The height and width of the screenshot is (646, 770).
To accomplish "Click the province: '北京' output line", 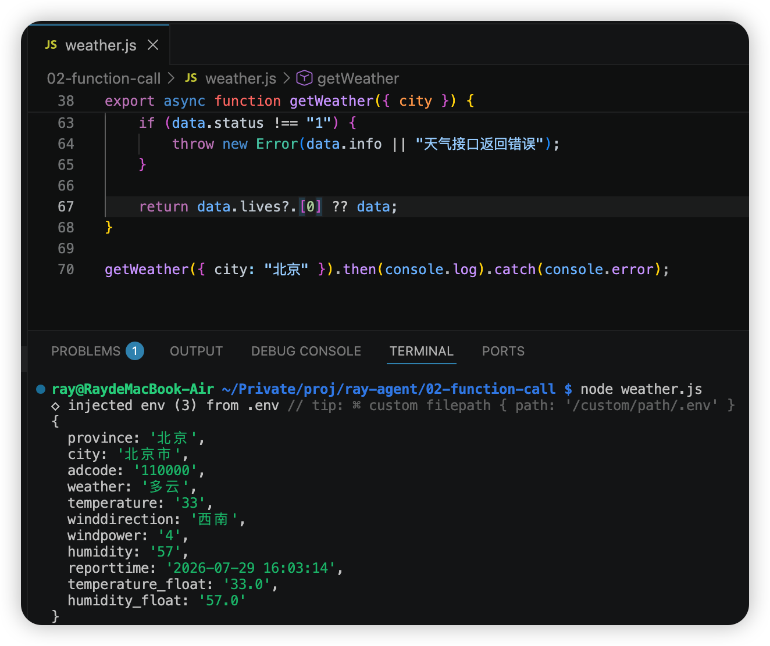I will [136, 437].
